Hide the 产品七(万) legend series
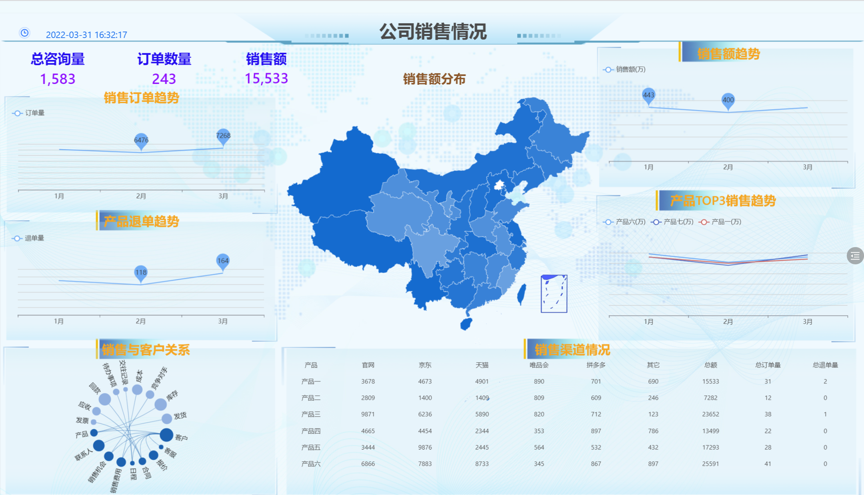Image resolution: width=864 pixels, height=495 pixels. 672,222
